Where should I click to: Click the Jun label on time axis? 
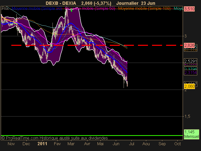(x=116, y=144)
